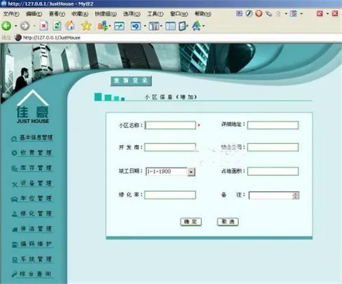This screenshot has width=342, height=284.
Task: Click the site icon beside the address URL
Action: point(18,38)
